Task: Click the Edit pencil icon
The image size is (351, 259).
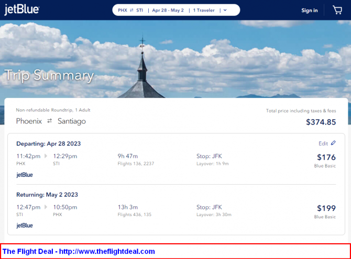Action: tap(333, 143)
